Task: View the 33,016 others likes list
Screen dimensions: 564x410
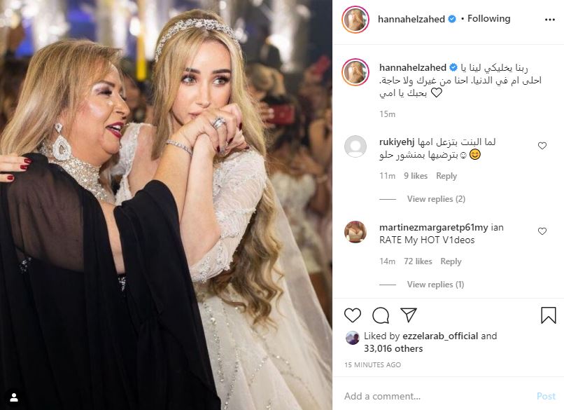Action: pos(393,348)
